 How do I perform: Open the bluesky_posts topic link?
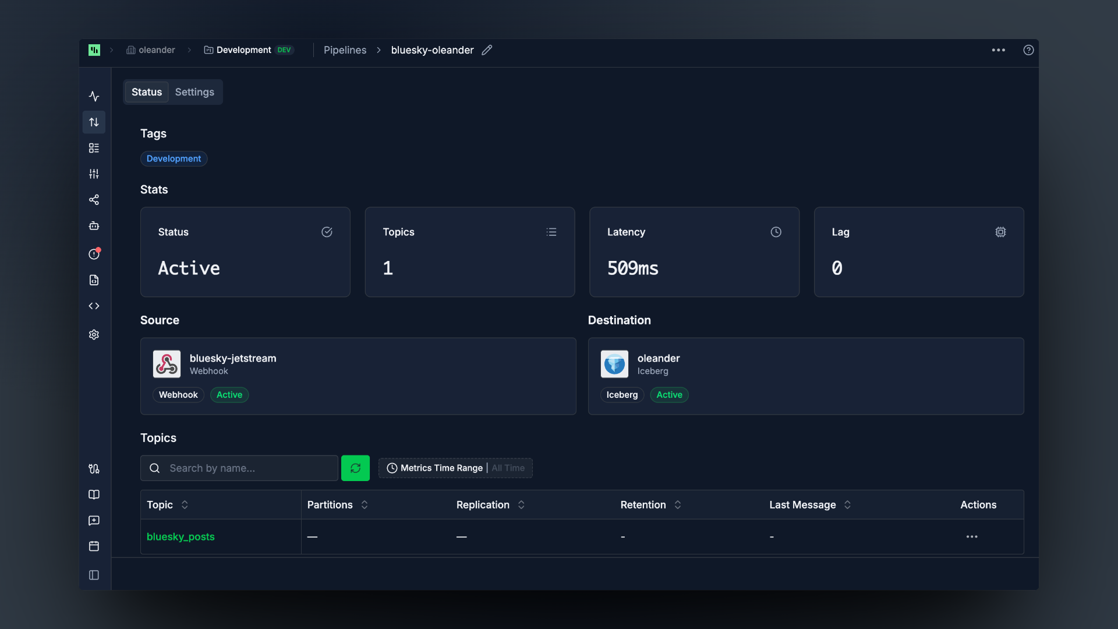tap(181, 536)
